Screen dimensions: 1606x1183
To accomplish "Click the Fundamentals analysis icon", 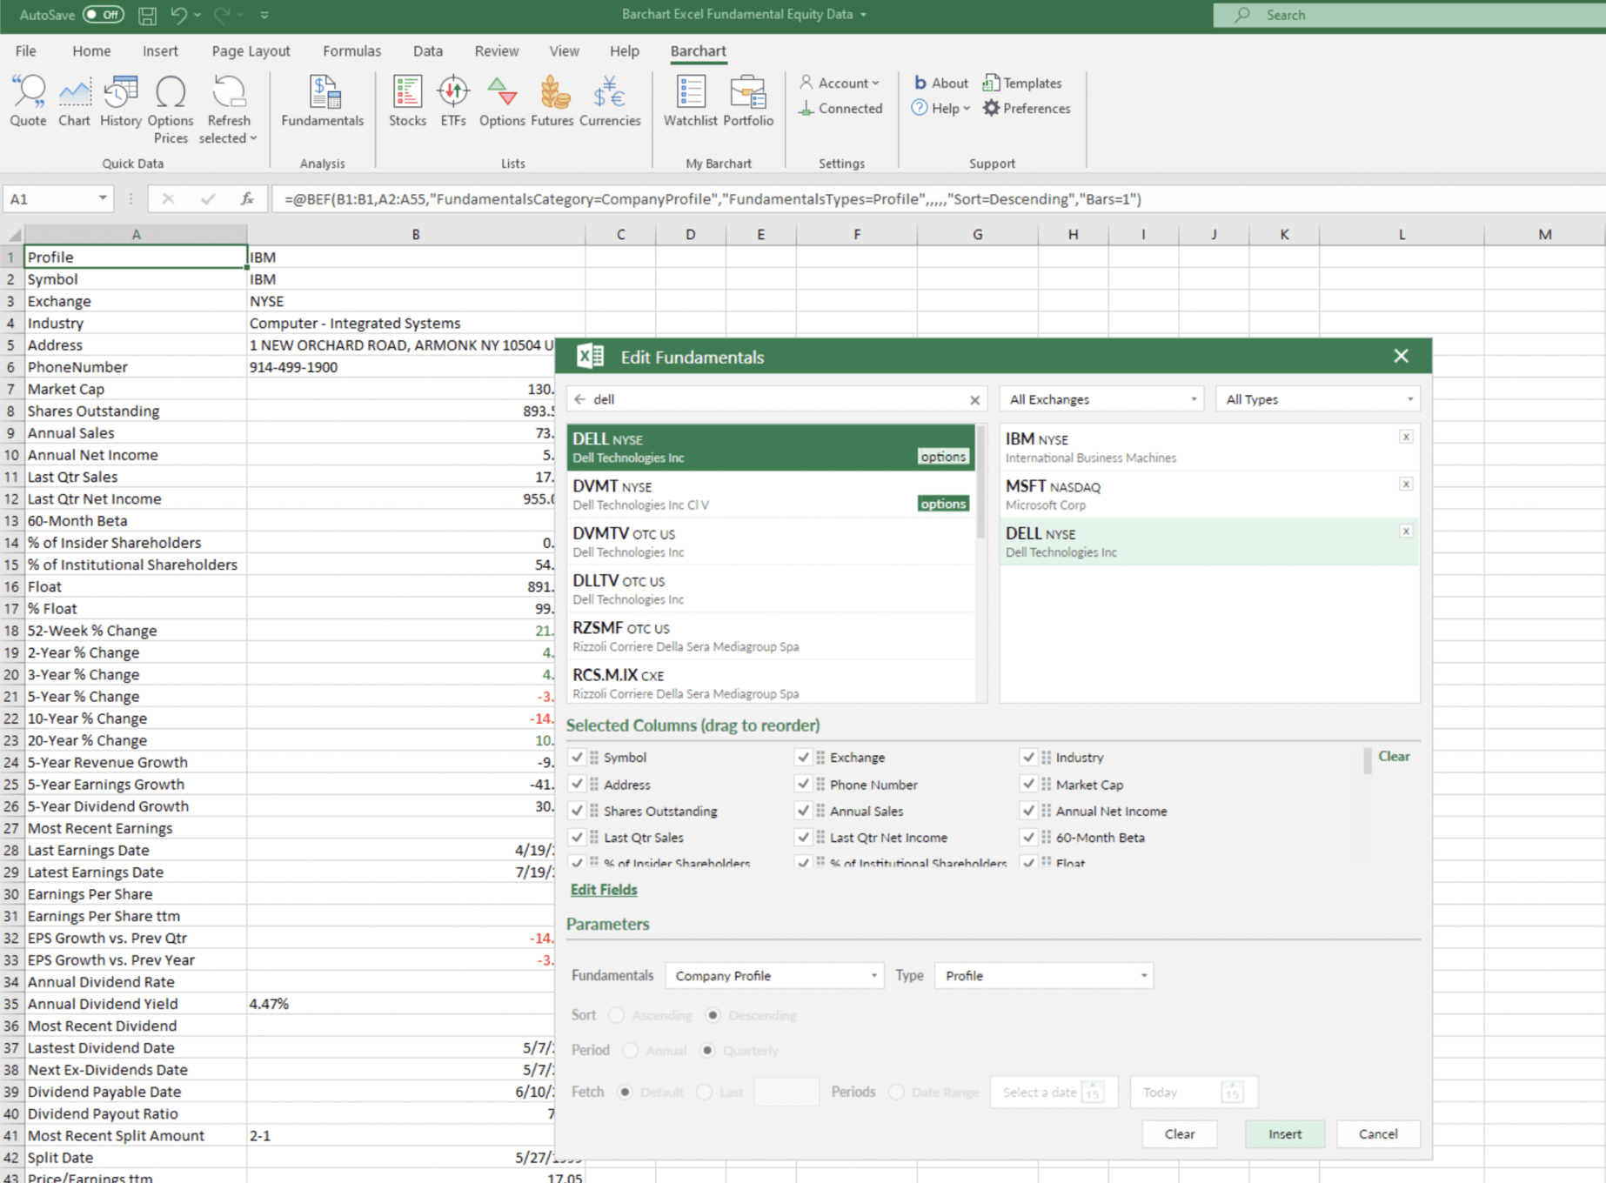I will point(322,101).
